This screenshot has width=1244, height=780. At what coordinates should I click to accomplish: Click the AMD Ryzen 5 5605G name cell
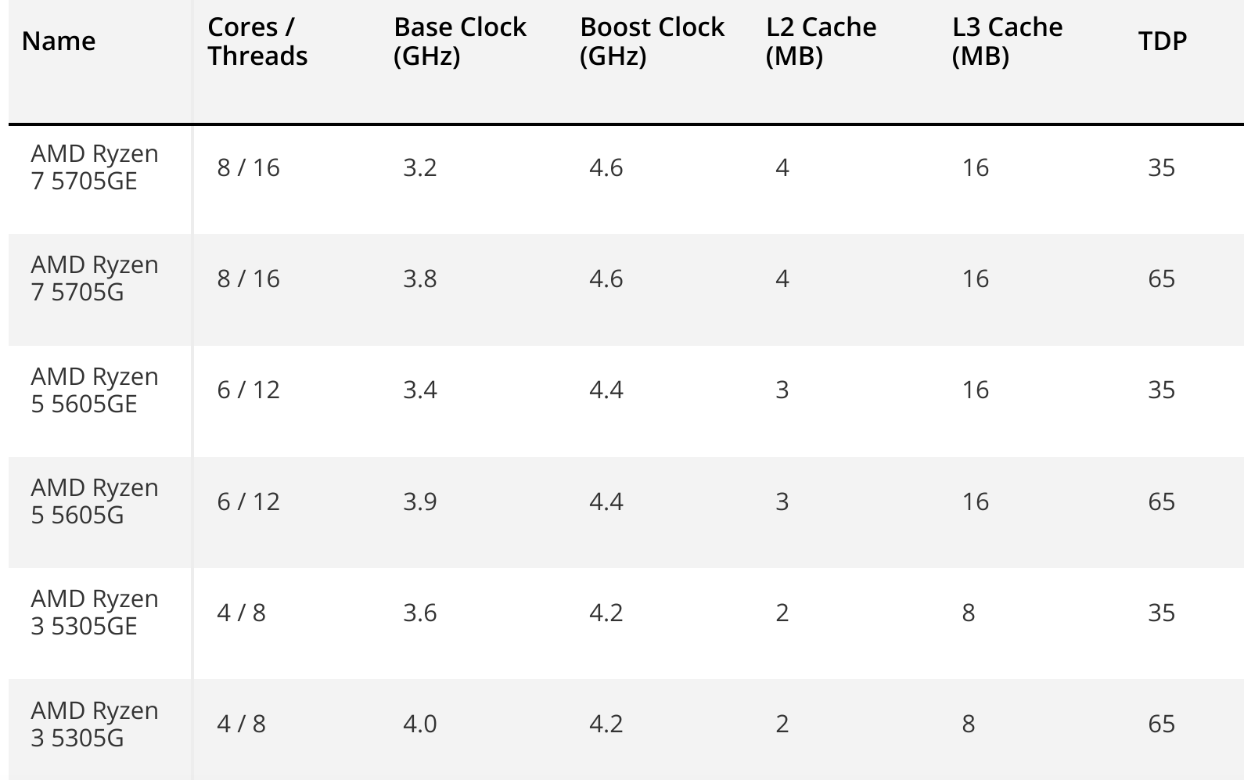tap(95, 501)
